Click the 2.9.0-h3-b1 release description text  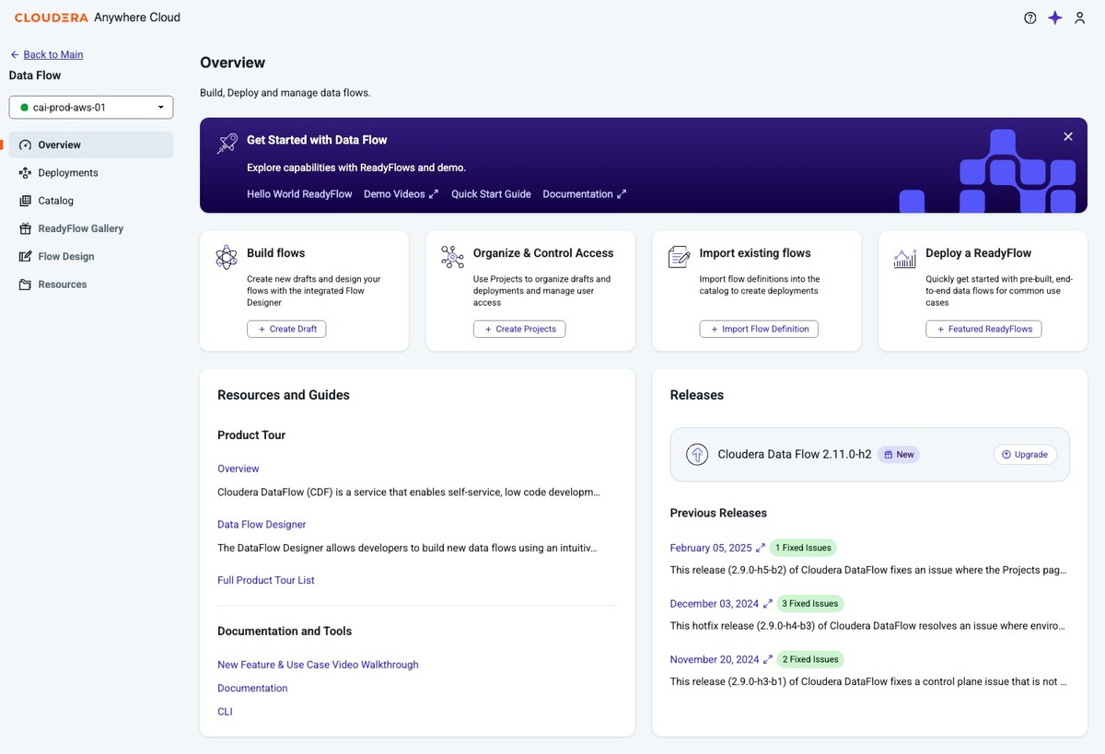pos(868,682)
